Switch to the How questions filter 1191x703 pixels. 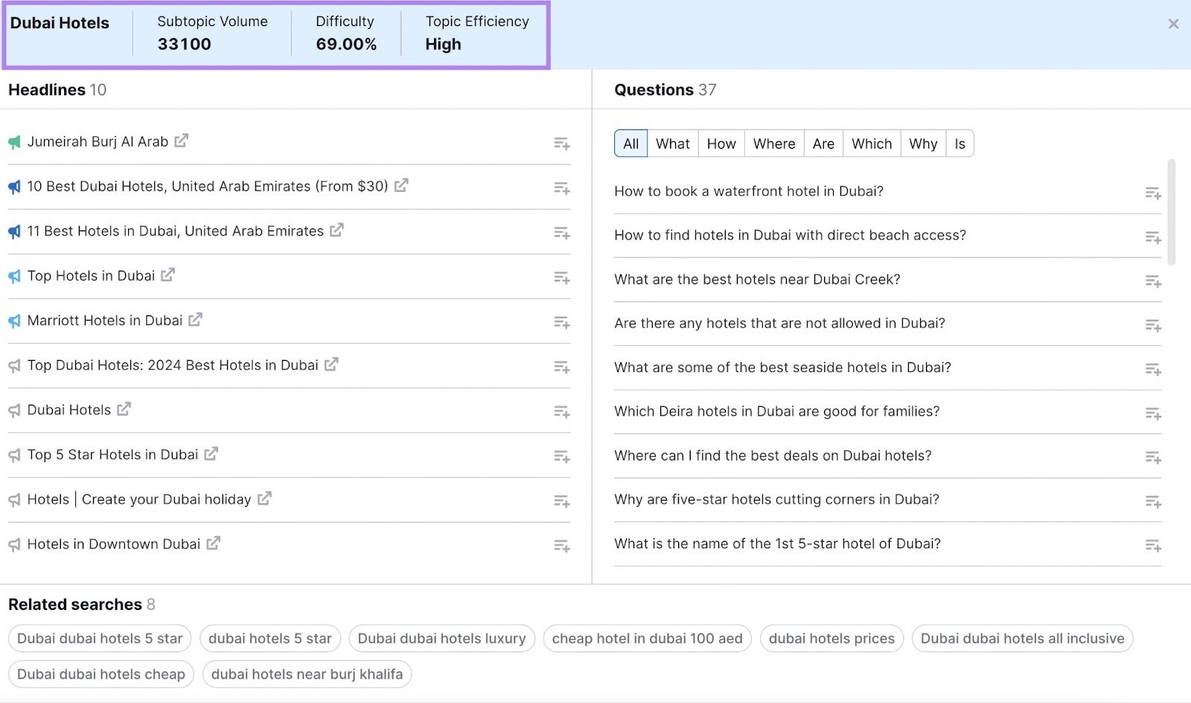pos(720,143)
